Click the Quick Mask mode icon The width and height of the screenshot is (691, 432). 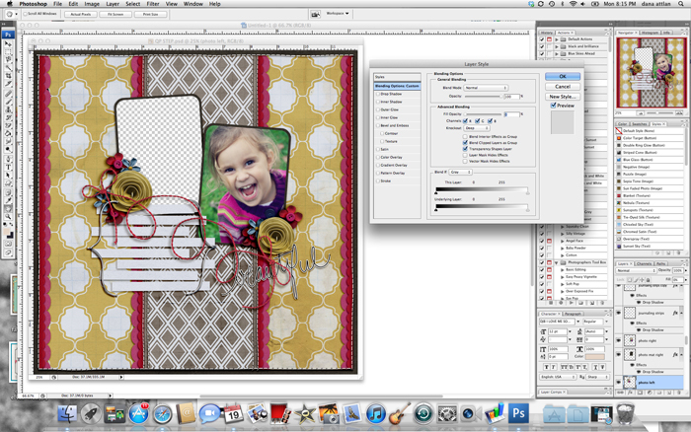coord(8,246)
